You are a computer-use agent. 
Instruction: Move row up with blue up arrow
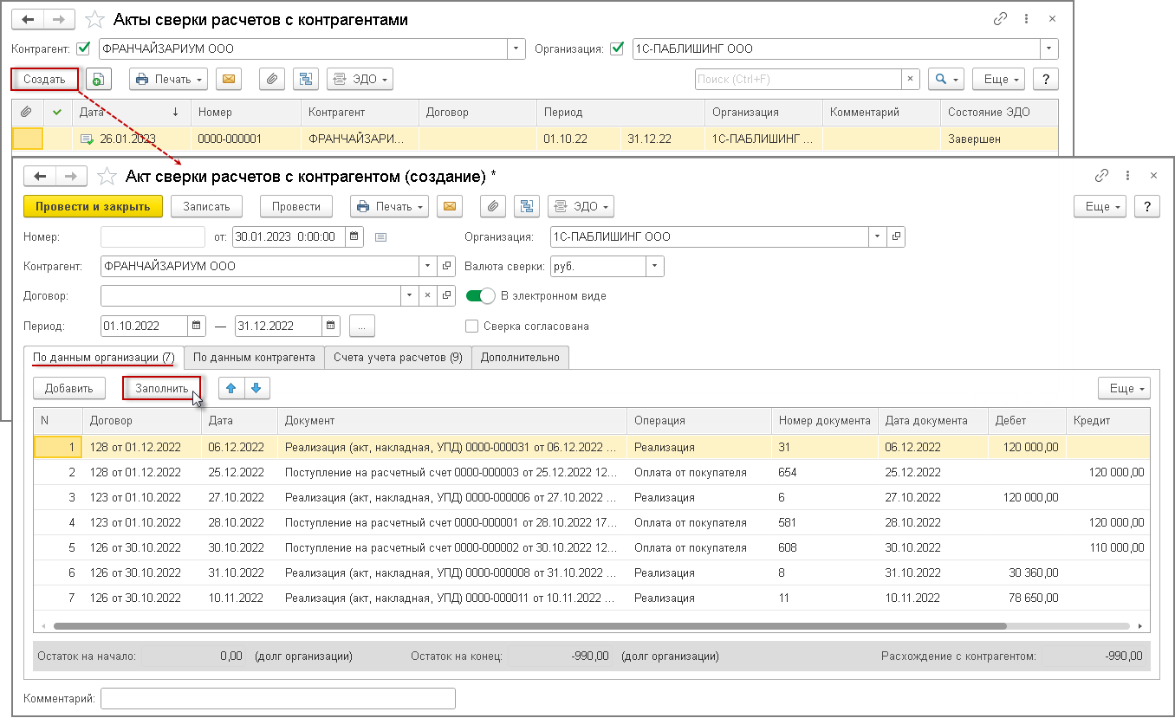click(x=231, y=388)
